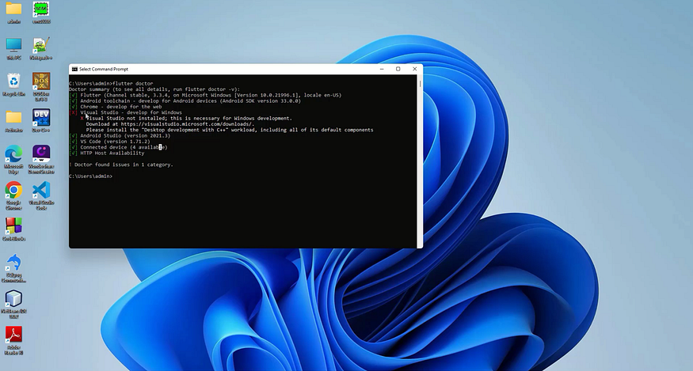Click the Flutter channel stable line
This screenshot has width=693, height=371.
pos(205,95)
